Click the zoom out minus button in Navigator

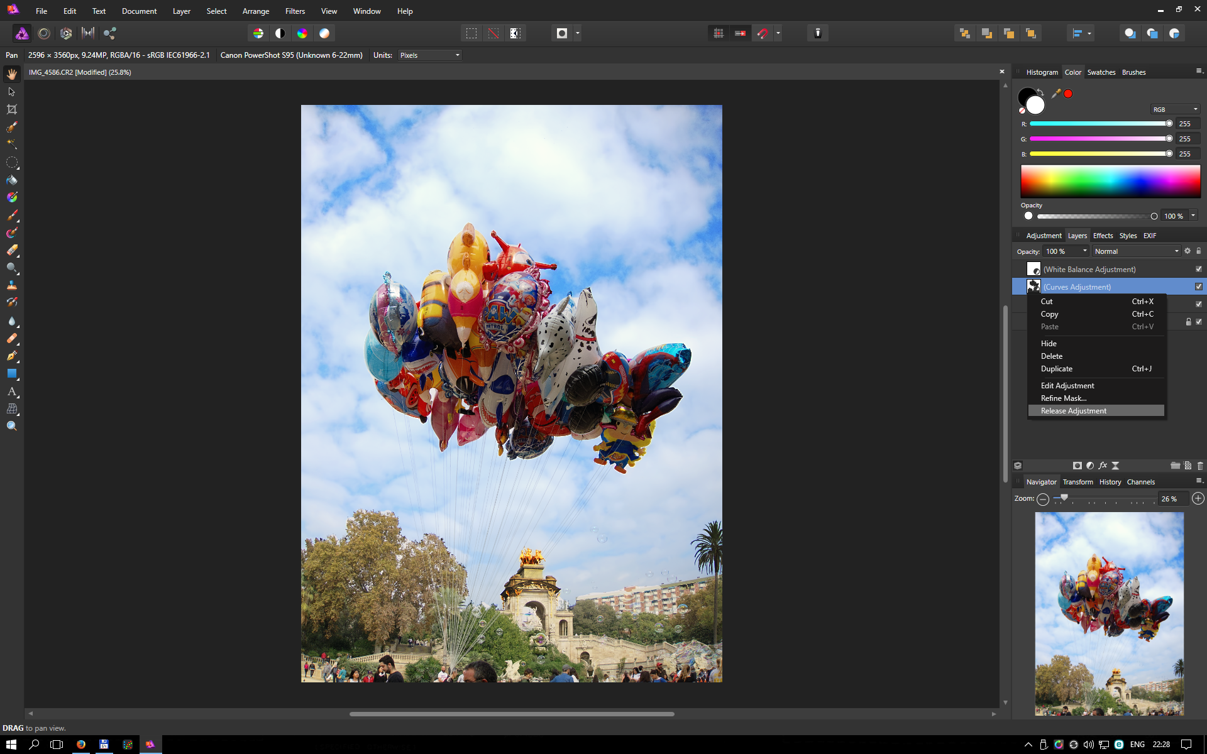(1043, 499)
